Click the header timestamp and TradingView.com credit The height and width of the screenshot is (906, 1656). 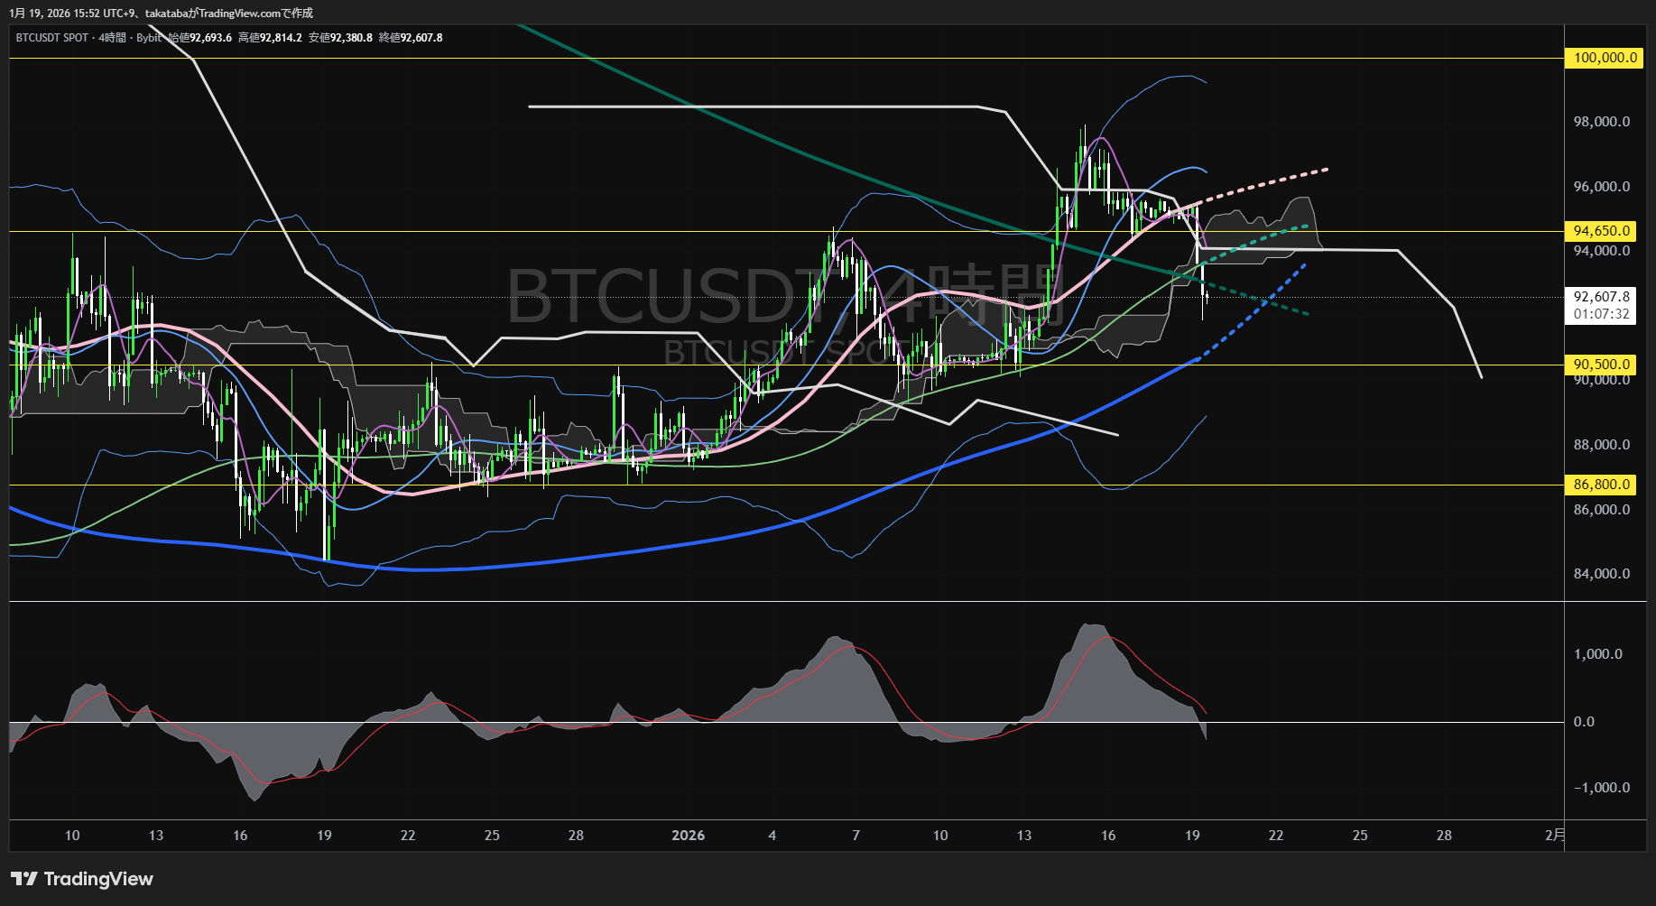click(x=162, y=14)
